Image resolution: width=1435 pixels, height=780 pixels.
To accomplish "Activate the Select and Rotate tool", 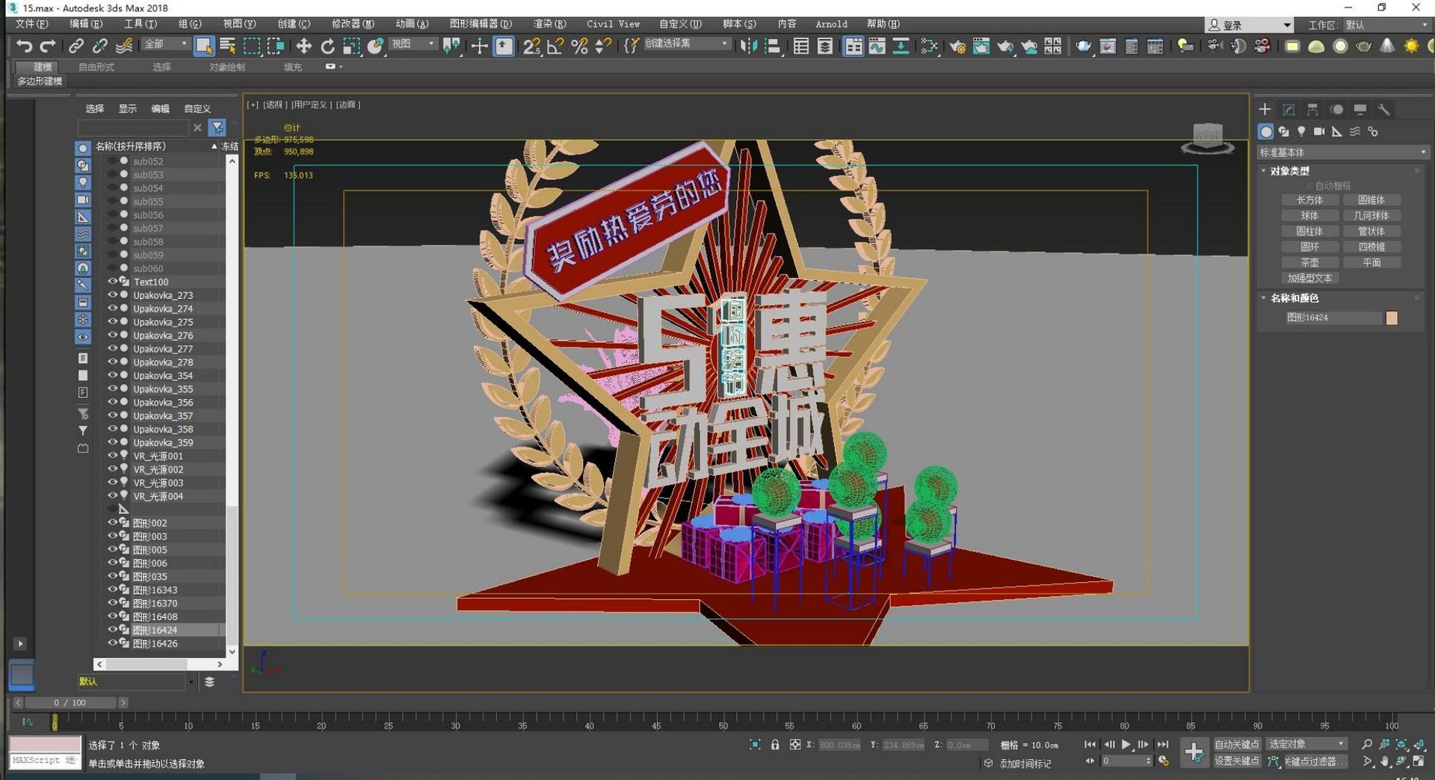I will 327,46.
